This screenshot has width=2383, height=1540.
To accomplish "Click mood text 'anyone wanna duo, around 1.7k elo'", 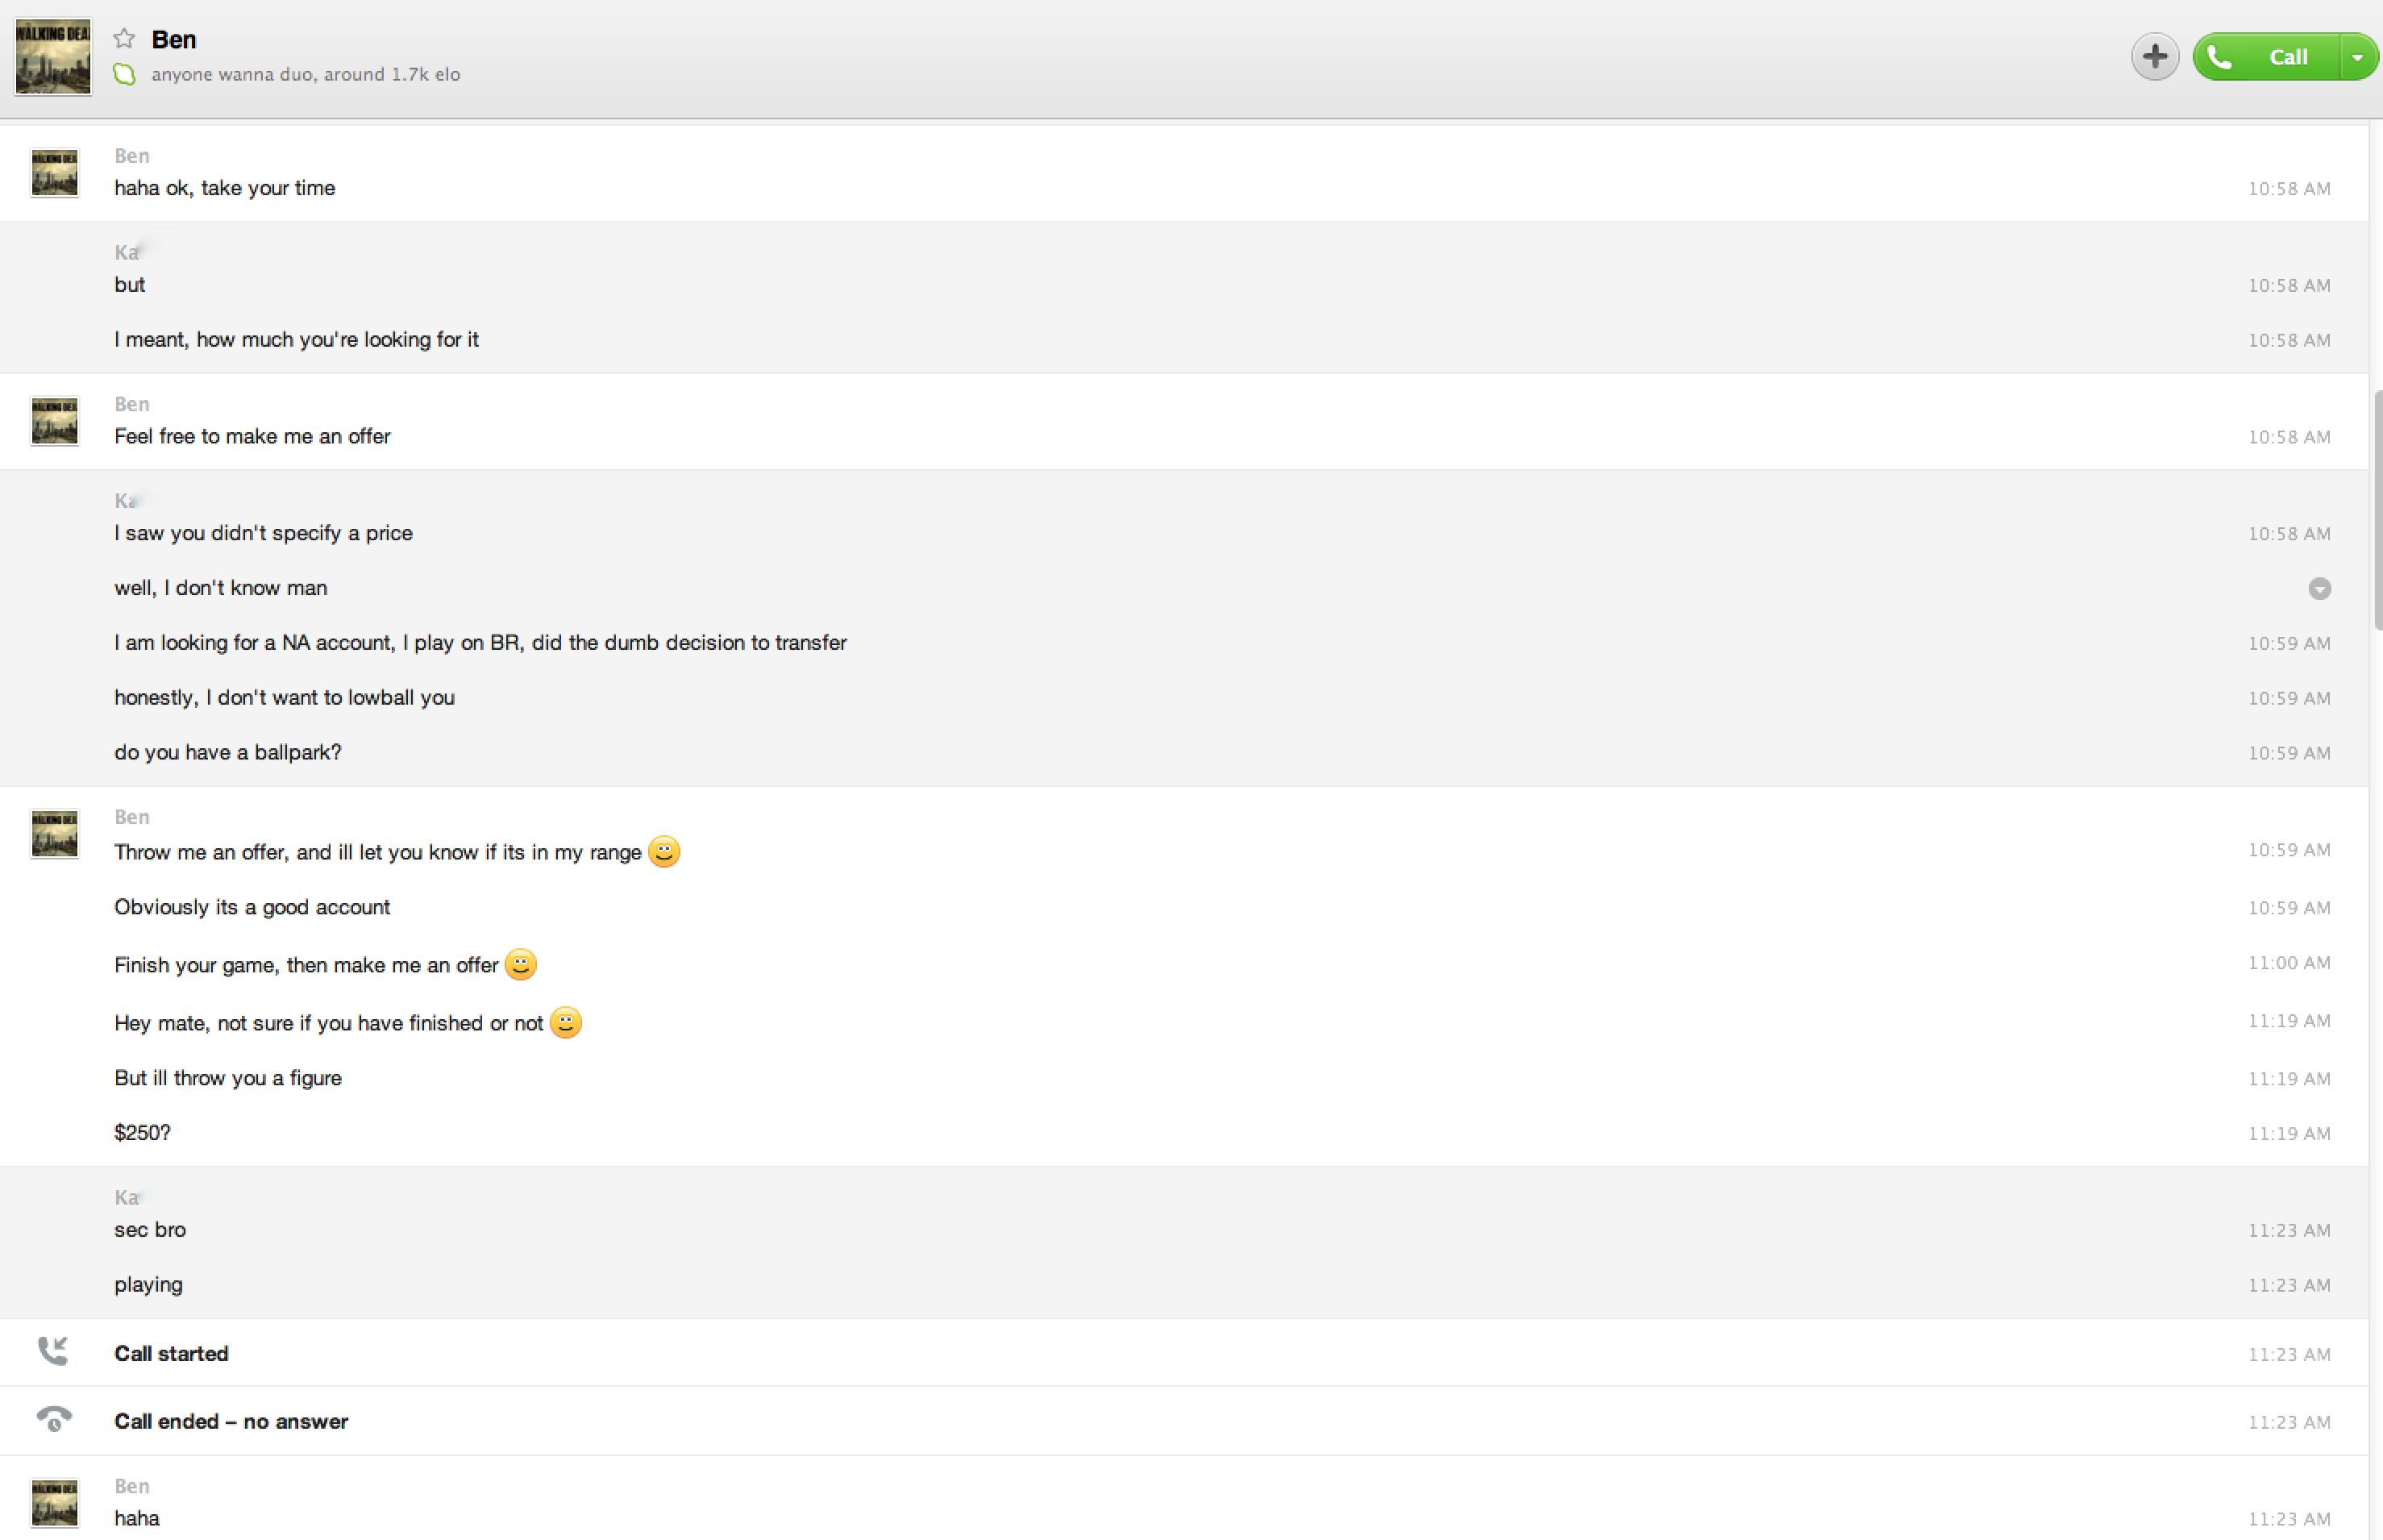I will pos(306,74).
